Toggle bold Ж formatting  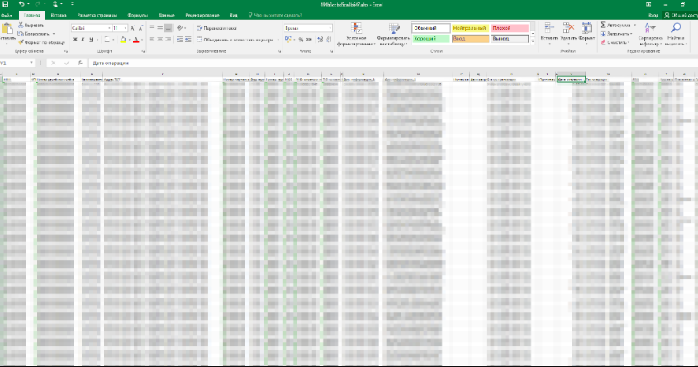tap(75, 40)
